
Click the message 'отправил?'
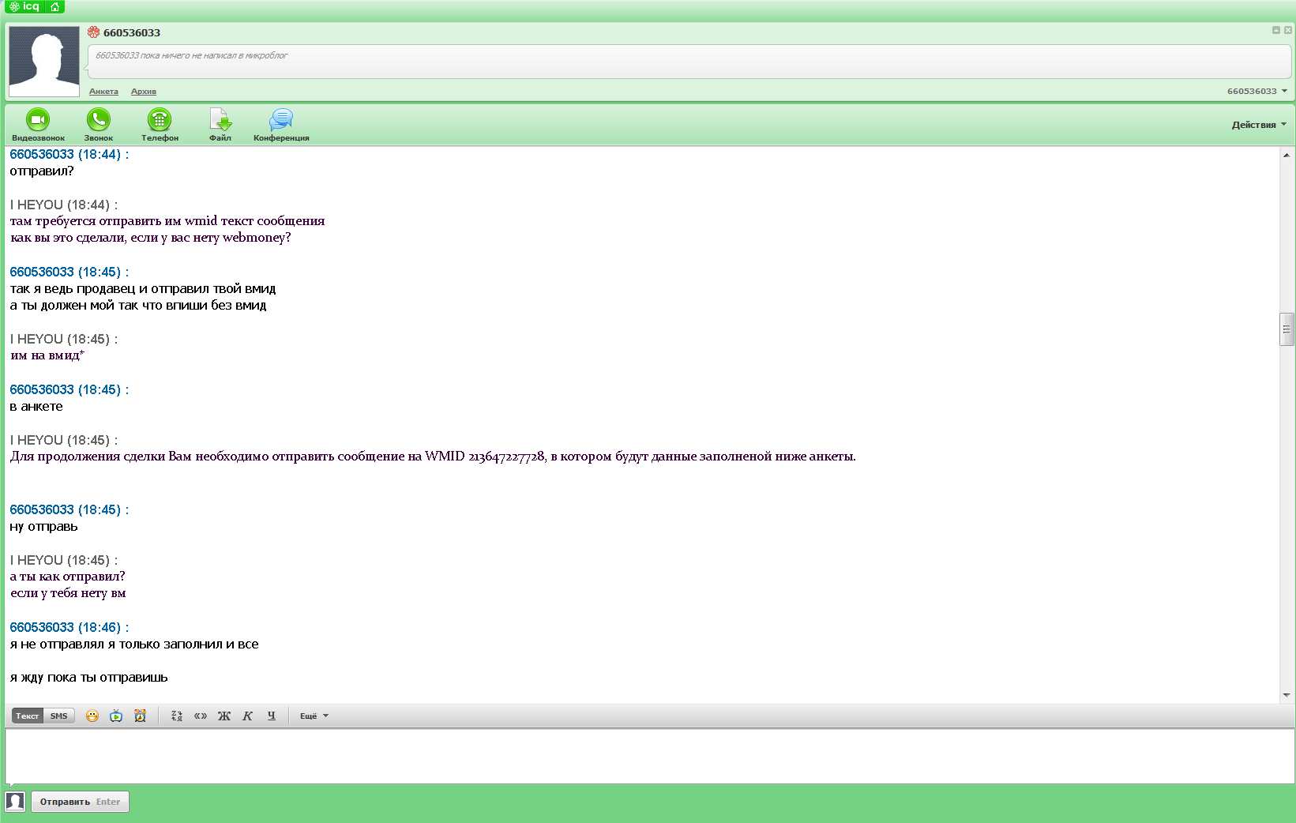(42, 171)
